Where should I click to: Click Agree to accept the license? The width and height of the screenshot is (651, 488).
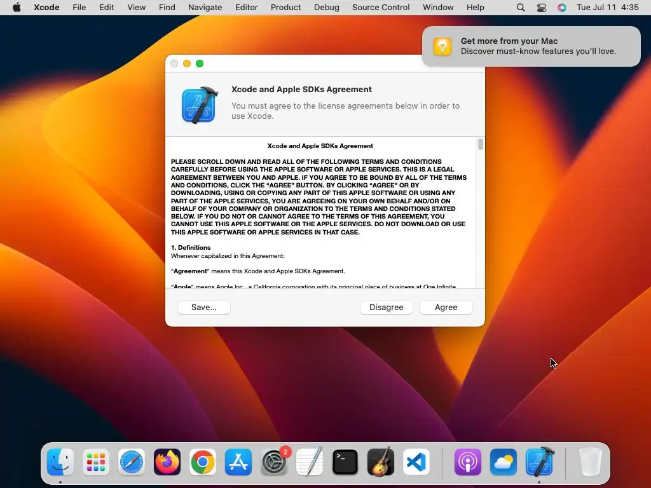tap(446, 307)
